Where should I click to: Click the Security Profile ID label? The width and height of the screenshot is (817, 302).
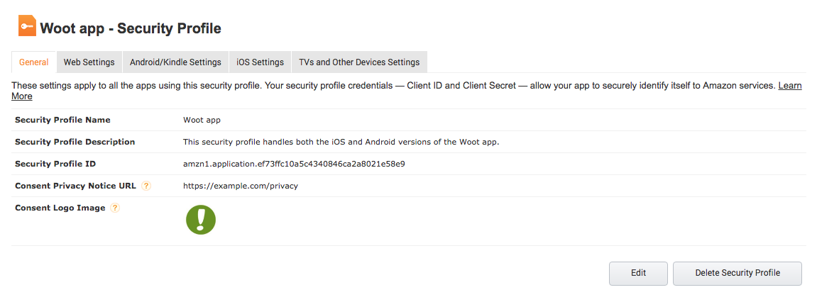55,164
